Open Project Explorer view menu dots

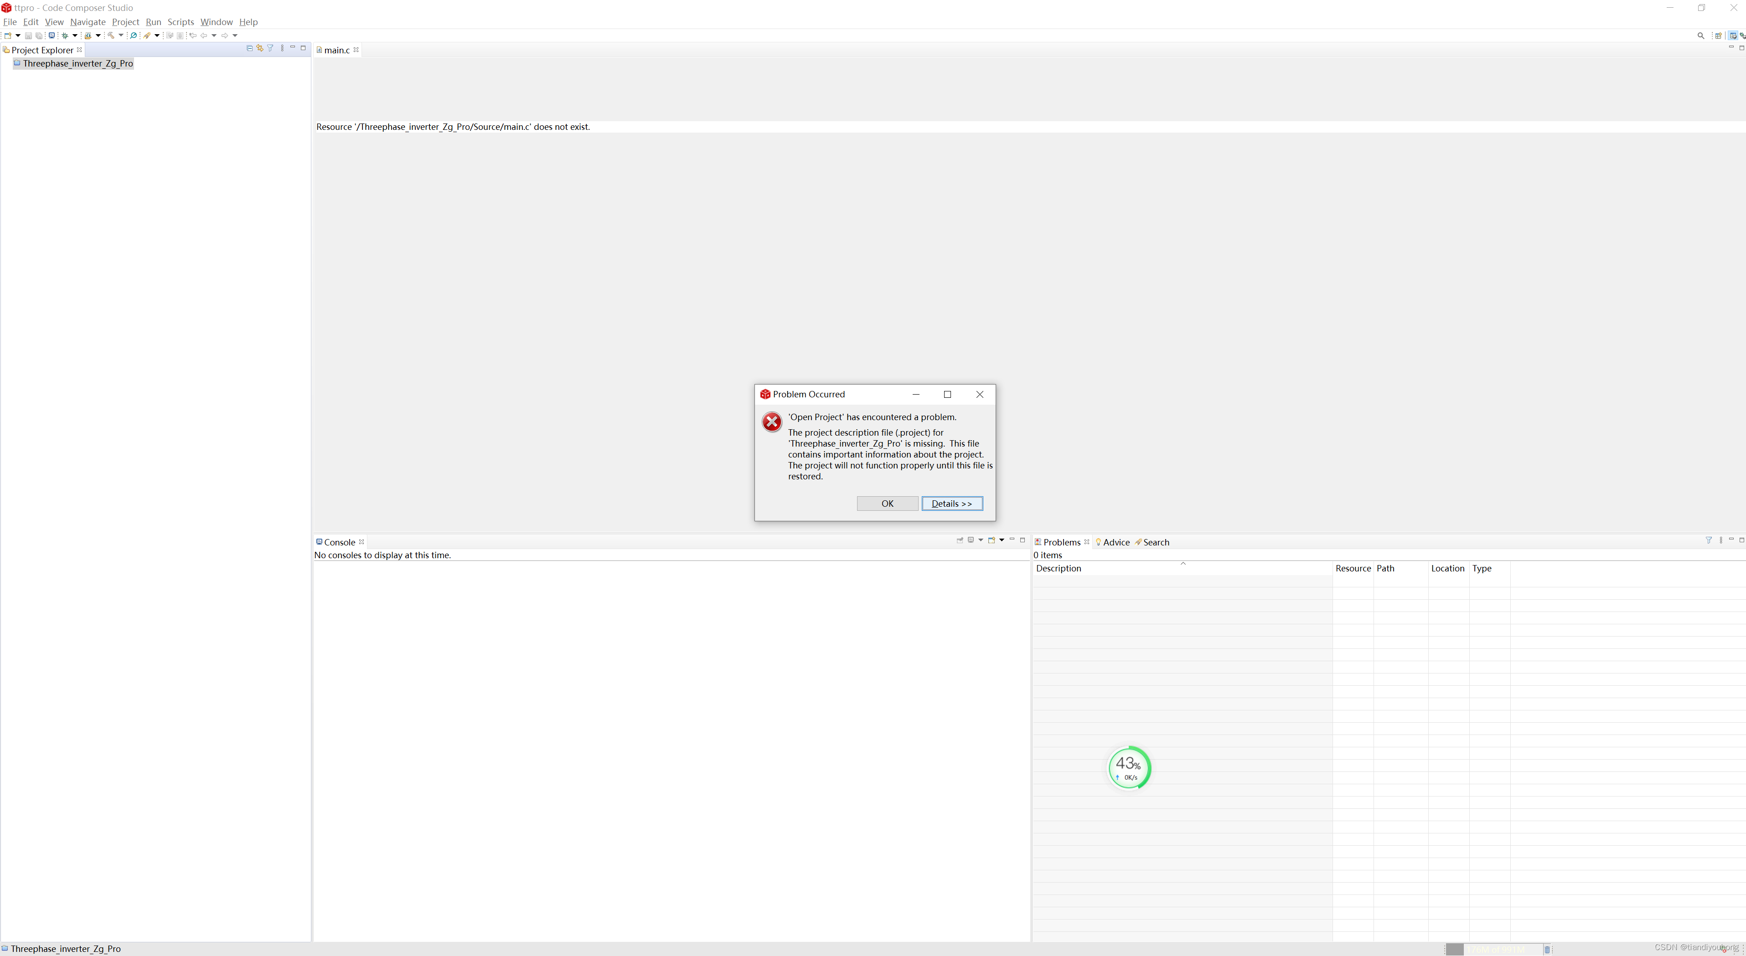tap(282, 48)
